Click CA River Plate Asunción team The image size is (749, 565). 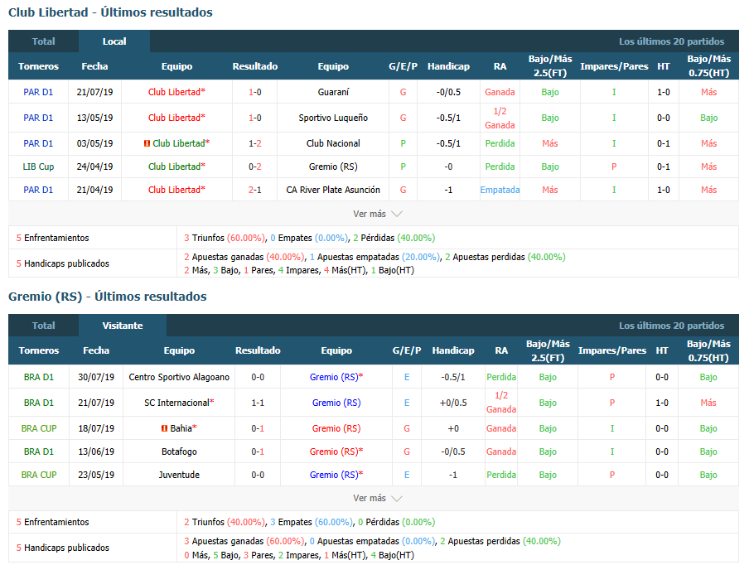(x=333, y=190)
